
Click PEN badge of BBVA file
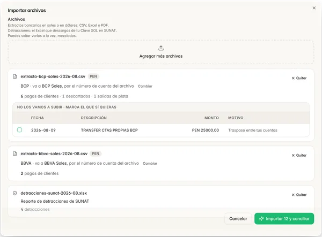click(96, 154)
